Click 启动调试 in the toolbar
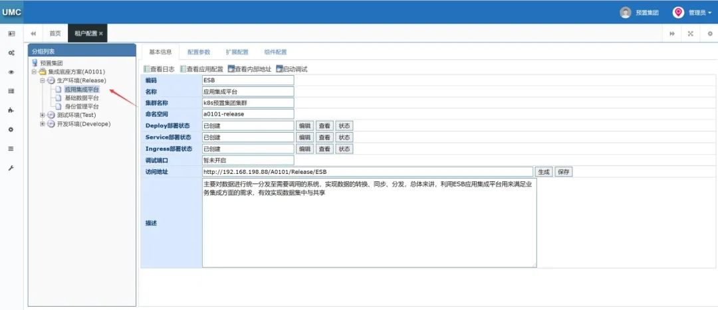The width and height of the screenshot is (718, 310). coord(292,69)
